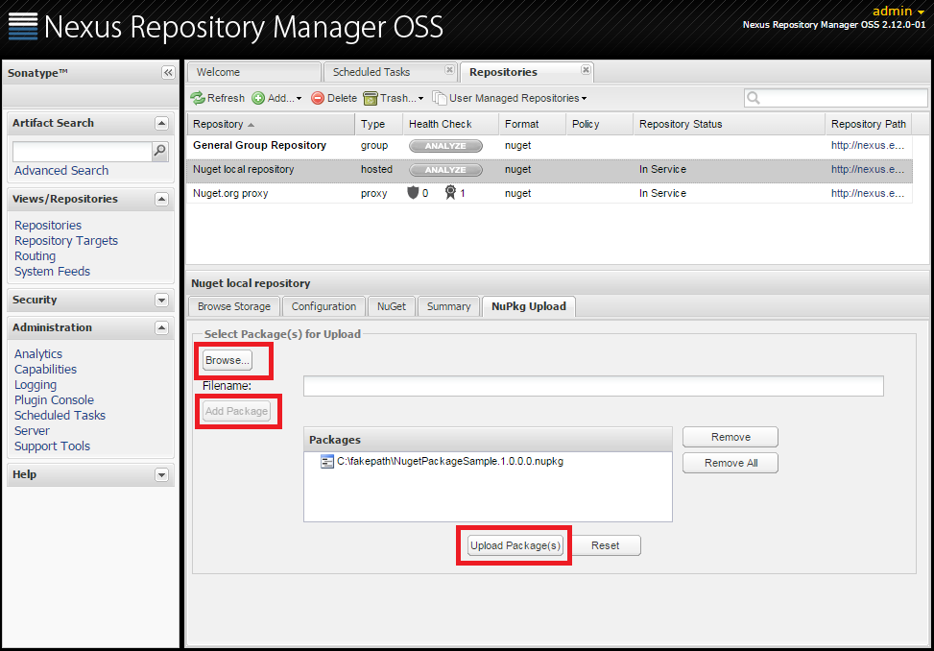
Task: Open the System Feeds link
Action: [53, 272]
